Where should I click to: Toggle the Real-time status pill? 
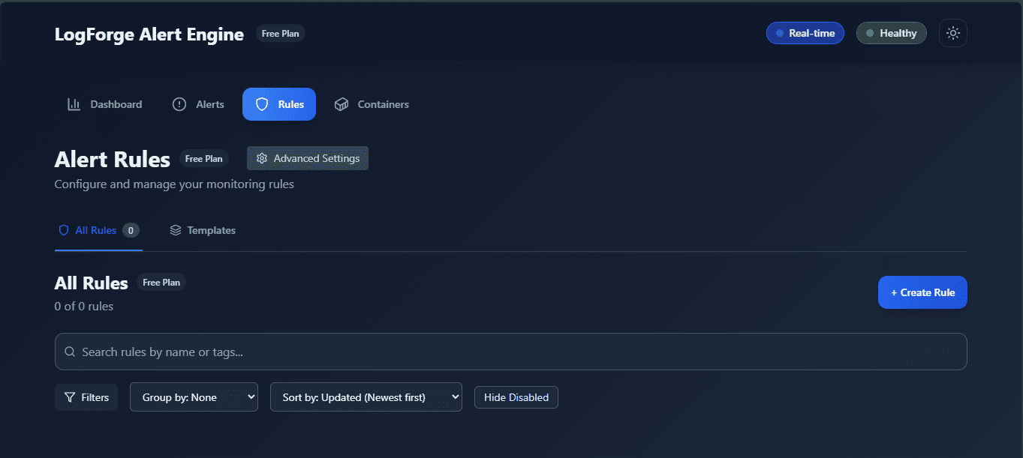pos(805,32)
